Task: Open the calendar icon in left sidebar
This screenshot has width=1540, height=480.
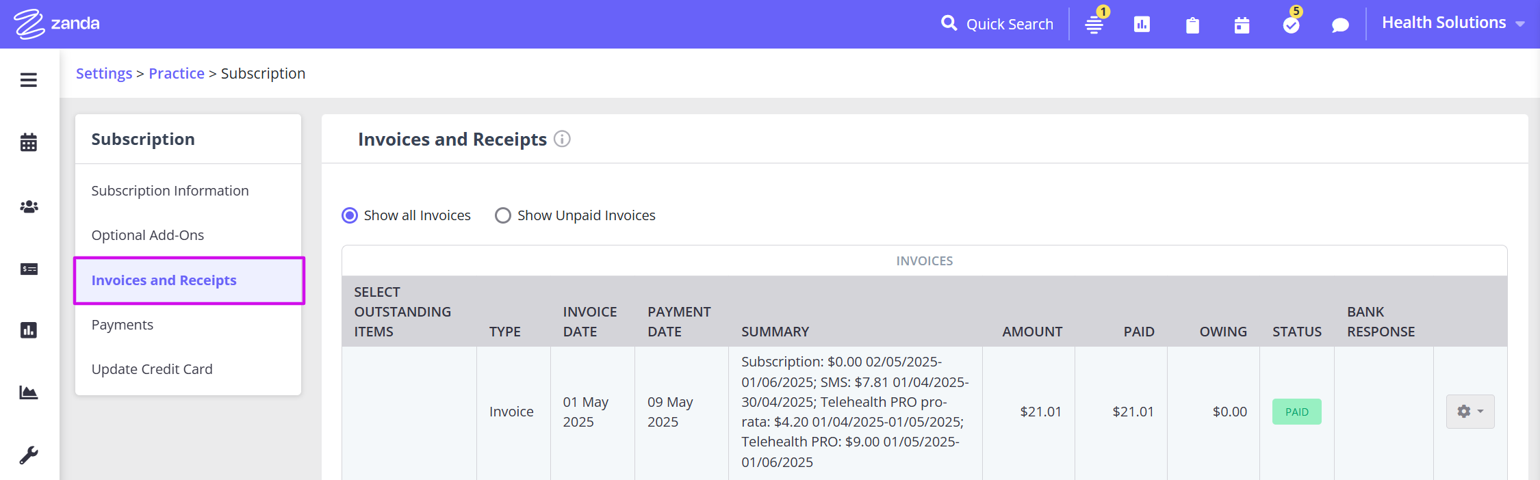Action: [29, 142]
